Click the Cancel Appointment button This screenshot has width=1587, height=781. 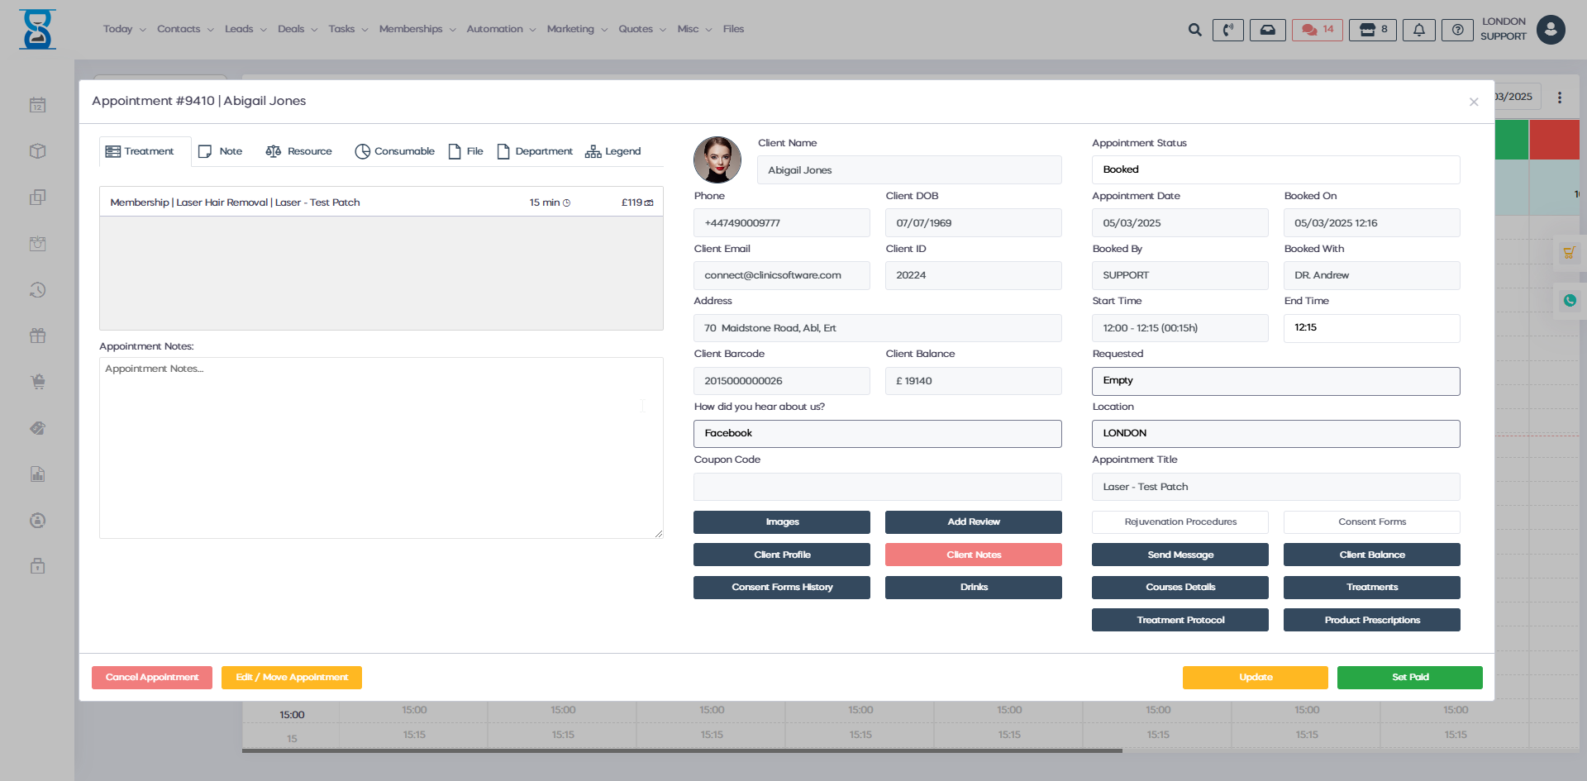tap(152, 678)
